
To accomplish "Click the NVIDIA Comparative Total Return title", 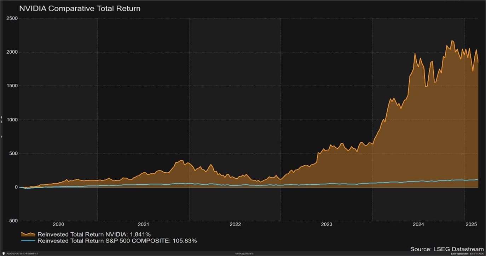I will 80,8.
